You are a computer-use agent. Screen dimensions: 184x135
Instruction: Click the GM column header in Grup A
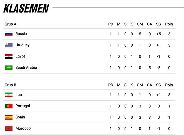coord(140,24)
